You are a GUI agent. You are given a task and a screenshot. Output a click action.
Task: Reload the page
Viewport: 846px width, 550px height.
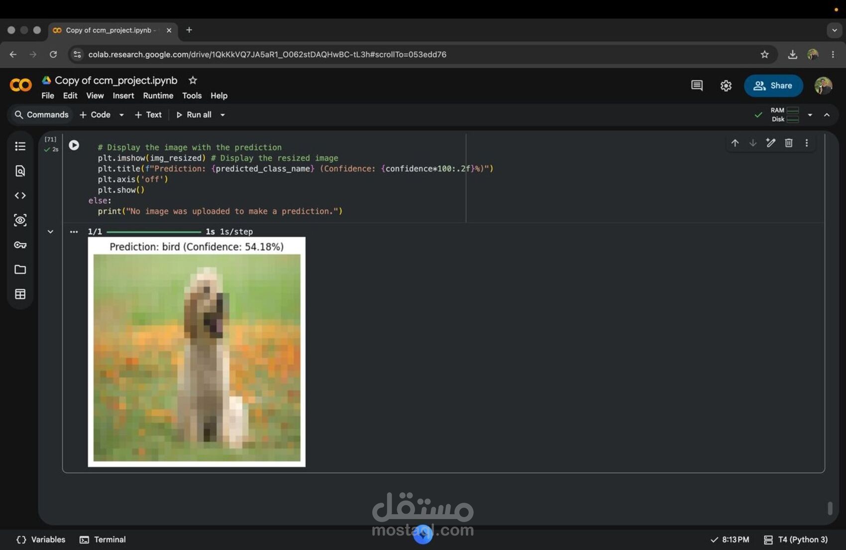click(x=53, y=54)
